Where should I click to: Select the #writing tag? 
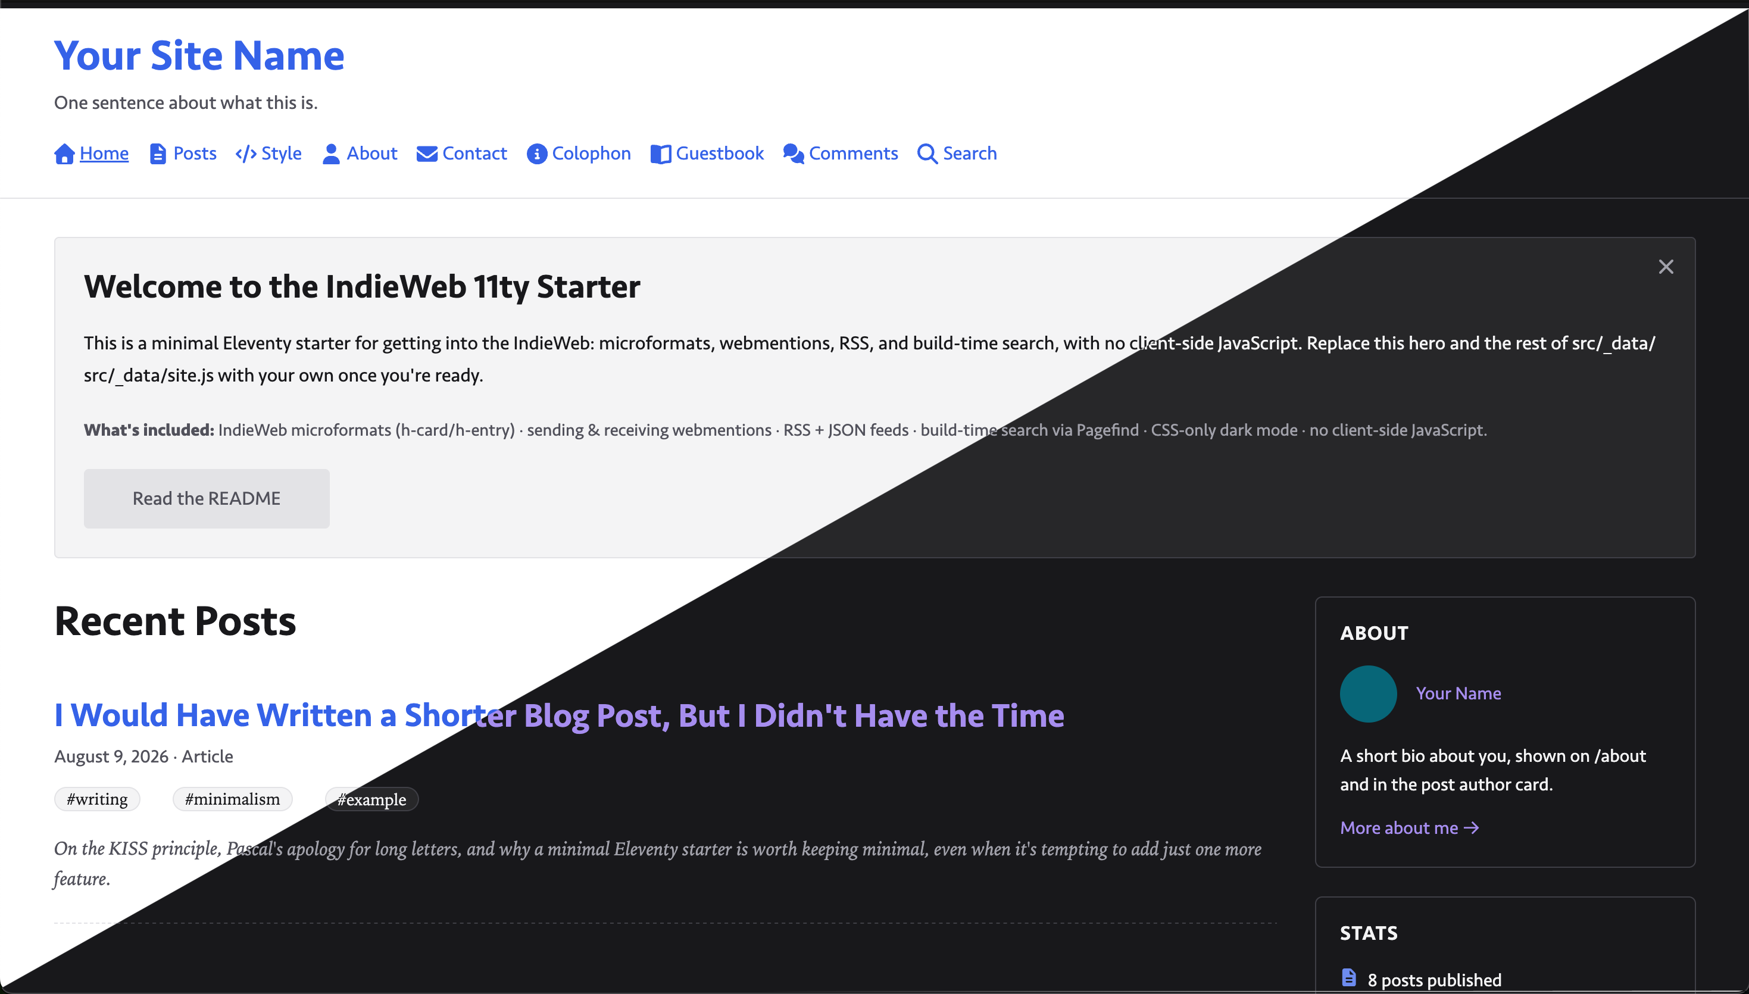point(97,799)
